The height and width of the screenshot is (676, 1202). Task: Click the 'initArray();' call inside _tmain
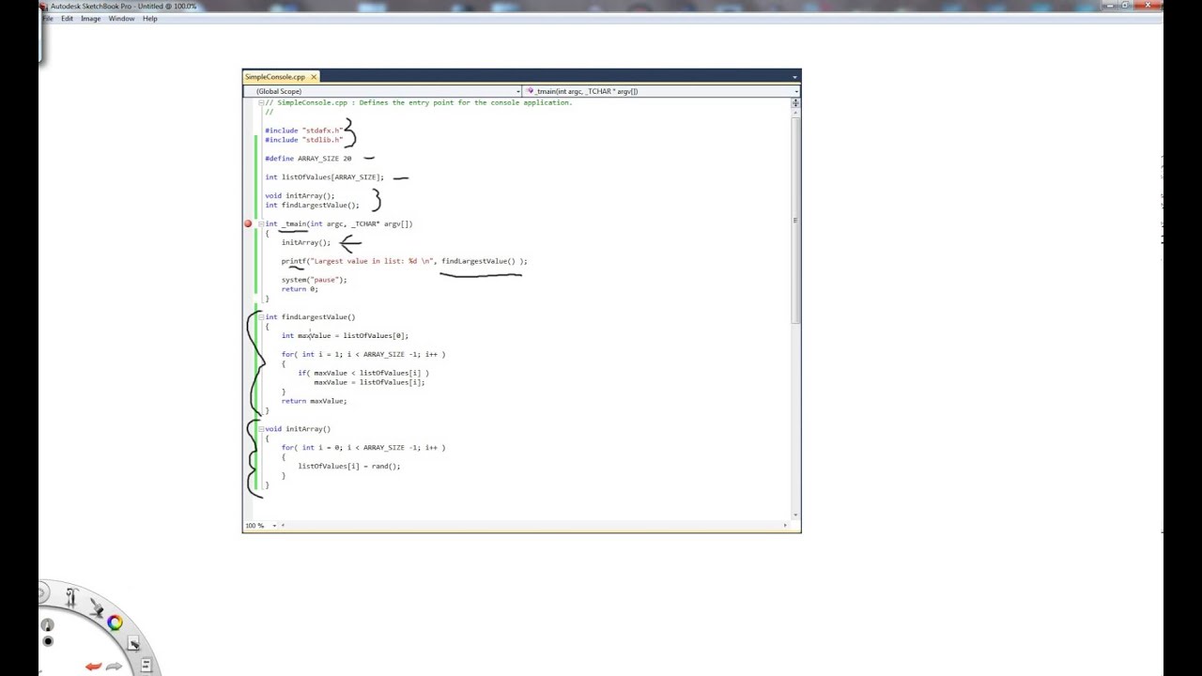click(306, 242)
